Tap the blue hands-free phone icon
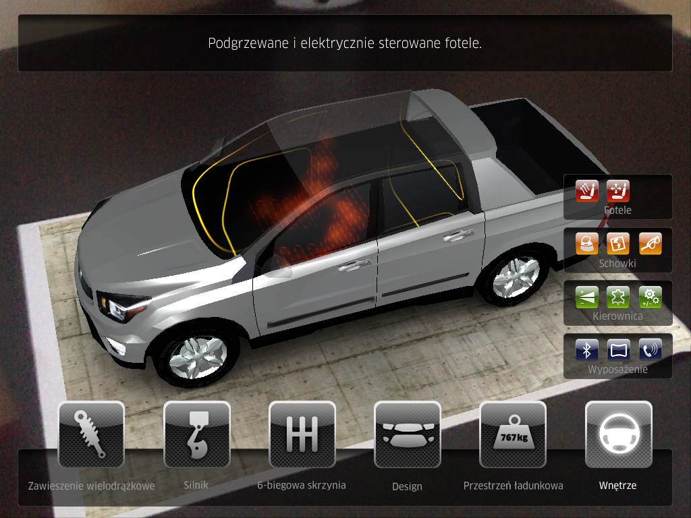 [650, 349]
